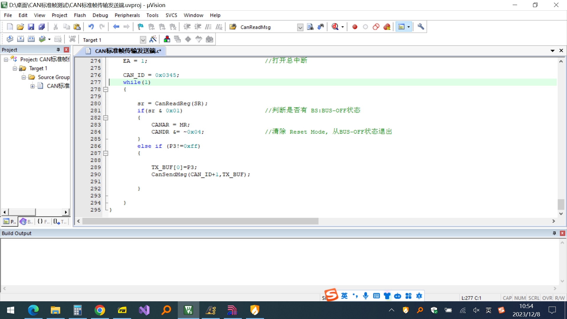
Task: Click the Rebuild all target files icon
Action: click(31, 39)
